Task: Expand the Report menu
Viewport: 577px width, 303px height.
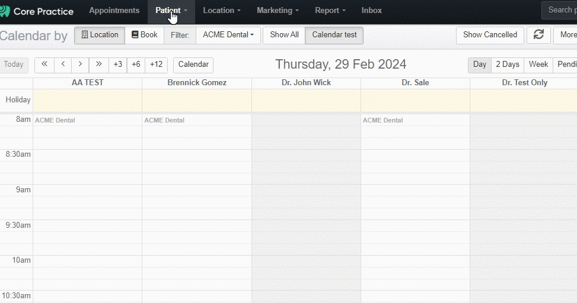Action: (330, 11)
